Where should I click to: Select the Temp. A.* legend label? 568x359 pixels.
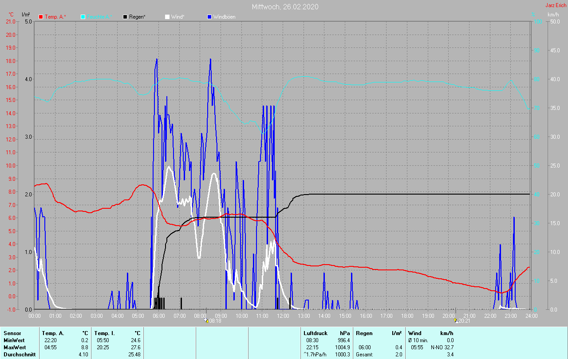click(x=55, y=17)
